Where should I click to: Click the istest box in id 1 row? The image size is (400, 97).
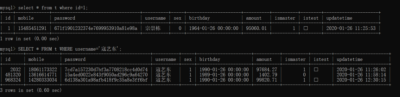point(306,28)
